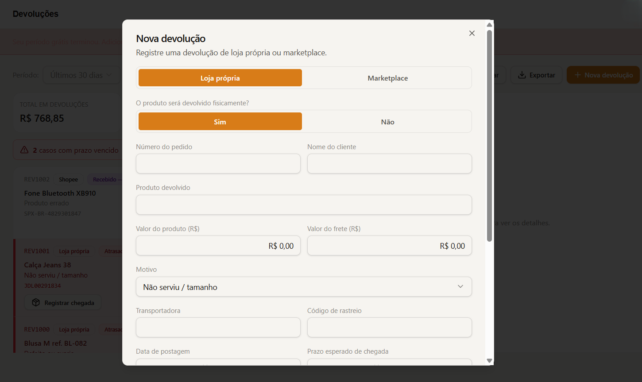Viewport: 642px width, 382px height.
Task: Switch to the Marketplace tab
Action: [388, 78]
